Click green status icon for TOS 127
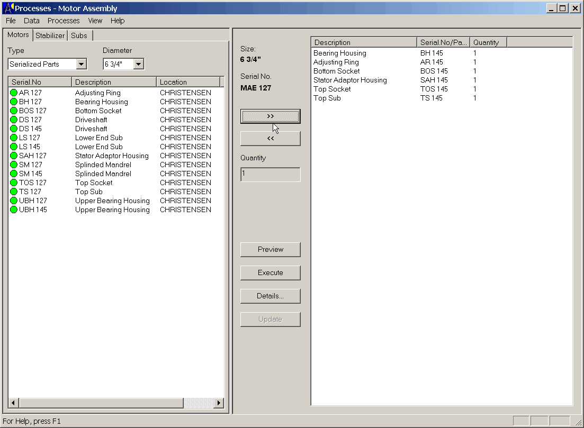Image resolution: width=584 pixels, height=428 pixels. [14, 183]
